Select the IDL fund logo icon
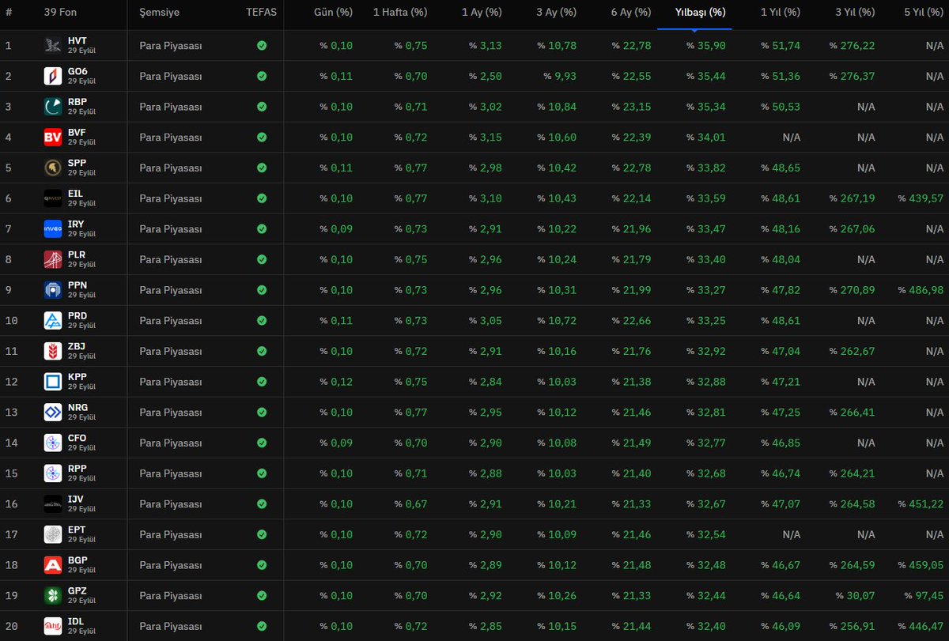 [x=53, y=626]
